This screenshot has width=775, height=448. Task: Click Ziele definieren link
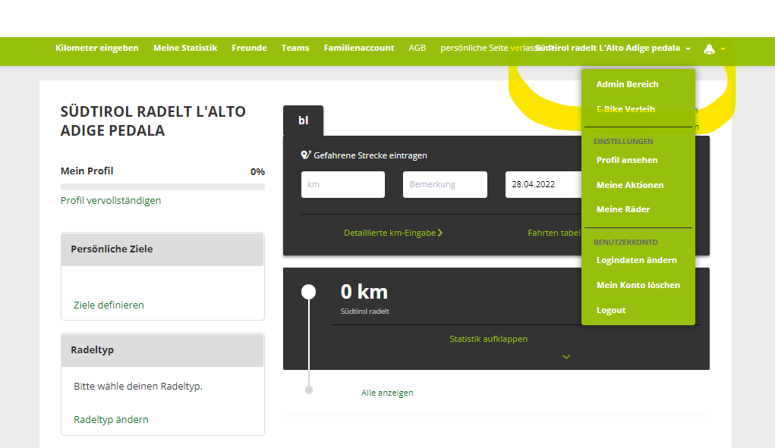point(109,305)
